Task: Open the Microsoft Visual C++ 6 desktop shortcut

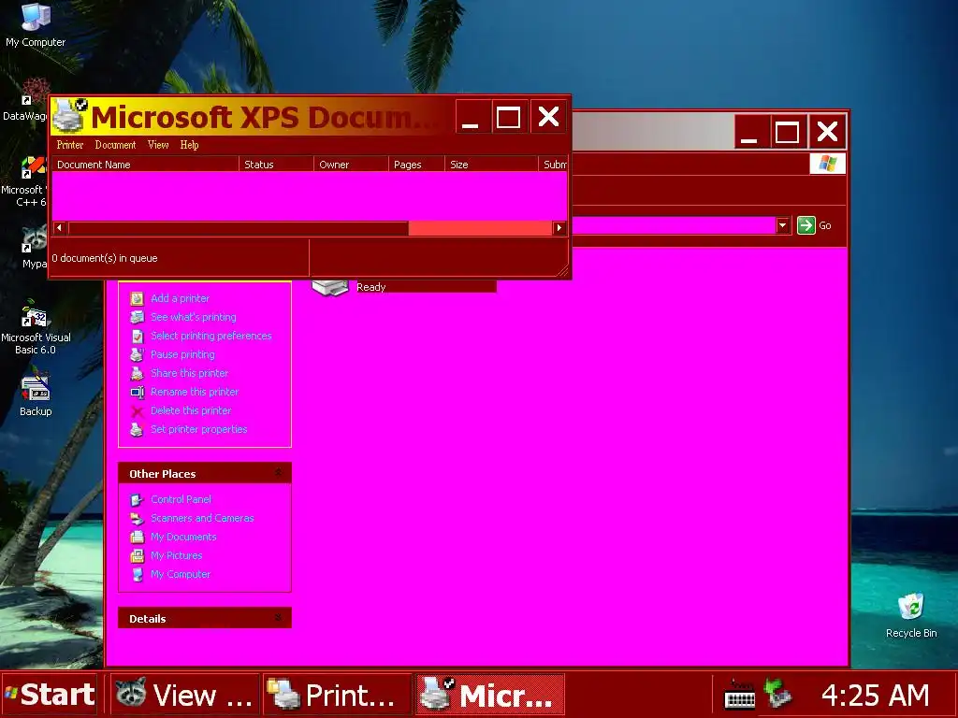Action: 24,181
